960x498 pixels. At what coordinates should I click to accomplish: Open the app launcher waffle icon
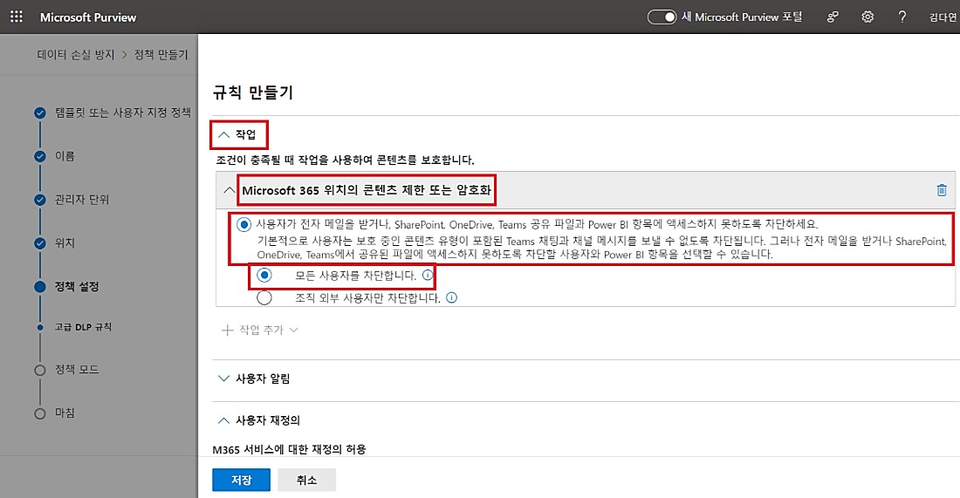(x=16, y=17)
